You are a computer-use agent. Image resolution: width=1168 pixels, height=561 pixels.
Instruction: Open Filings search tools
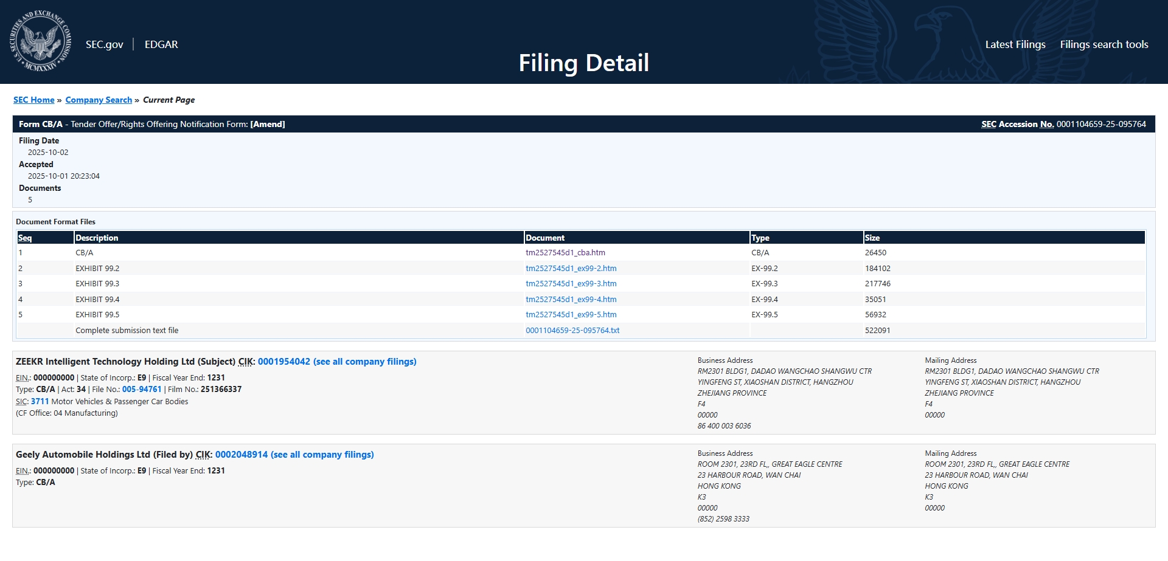1104,44
